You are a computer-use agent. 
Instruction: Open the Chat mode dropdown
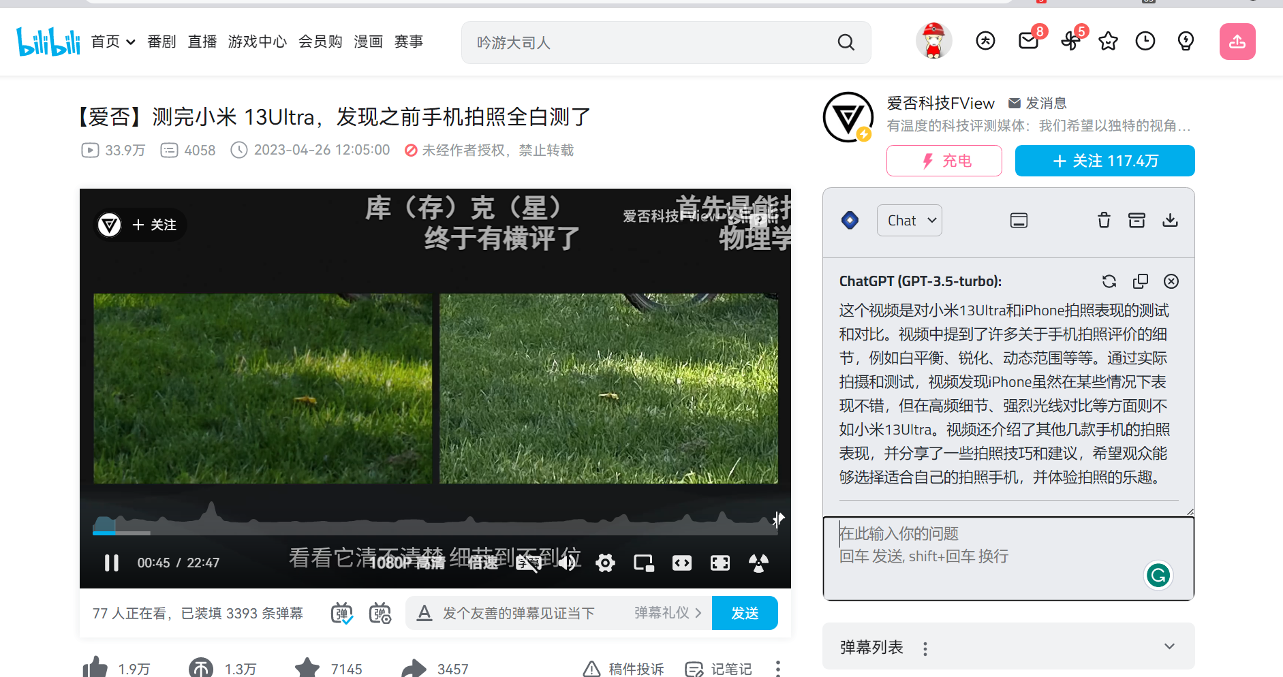coord(910,221)
